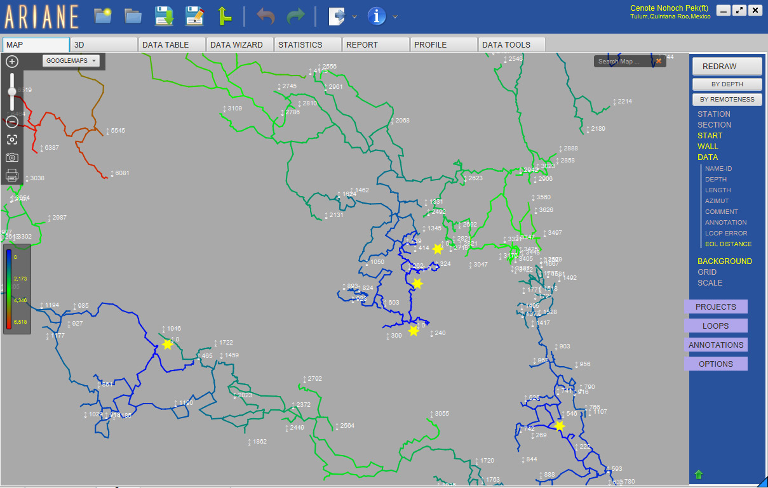This screenshot has width=768, height=488.
Task: Undo the last action
Action: pos(266,16)
